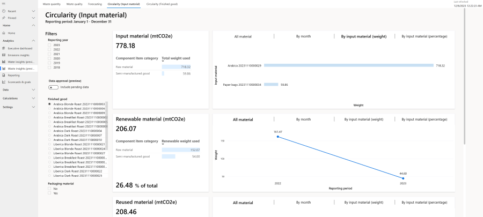Check the 2023 reporting year box
Viewport: 483px width, 217px height.
click(50, 44)
